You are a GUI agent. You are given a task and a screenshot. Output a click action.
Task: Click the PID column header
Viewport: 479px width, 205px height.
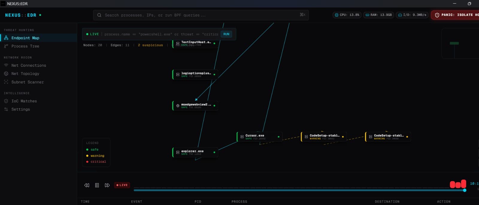click(198, 202)
